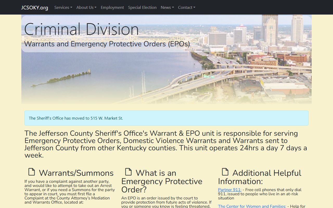Viewport: 333px width, 208px height.
Task: Expand the News dropdown menu
Action: pyautogui.click(x=167, y=8)
